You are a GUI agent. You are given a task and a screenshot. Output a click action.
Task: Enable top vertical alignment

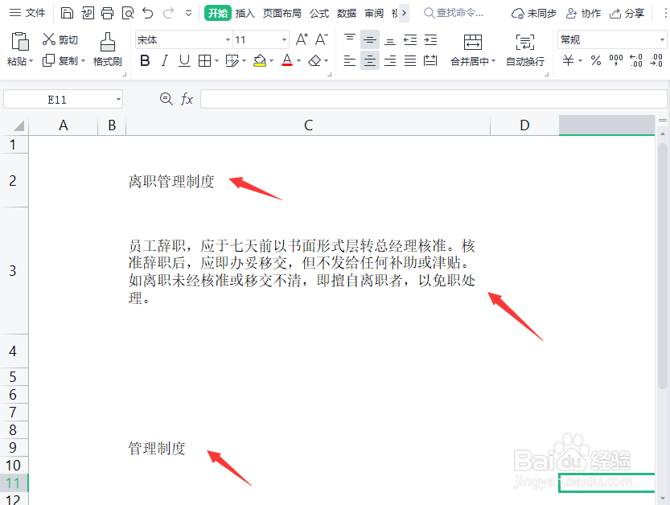coord(349,39)
